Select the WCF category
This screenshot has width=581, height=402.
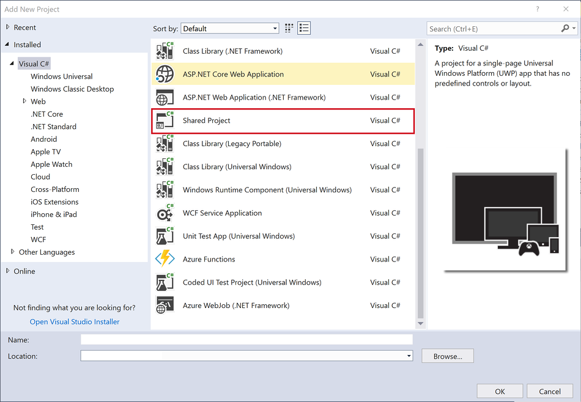[38, 240]
